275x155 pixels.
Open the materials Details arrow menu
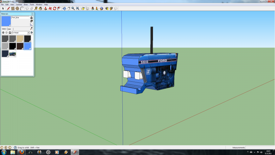click(32, 33)
